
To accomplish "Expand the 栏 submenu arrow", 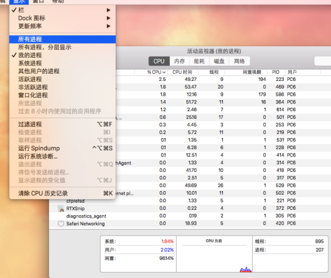I will pos(109,10).
